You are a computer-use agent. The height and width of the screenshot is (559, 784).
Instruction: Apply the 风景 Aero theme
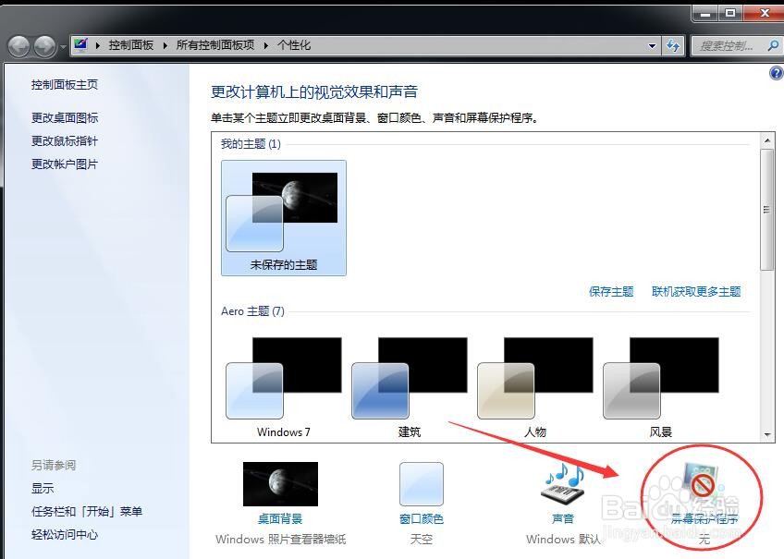(x=661, y=386)
